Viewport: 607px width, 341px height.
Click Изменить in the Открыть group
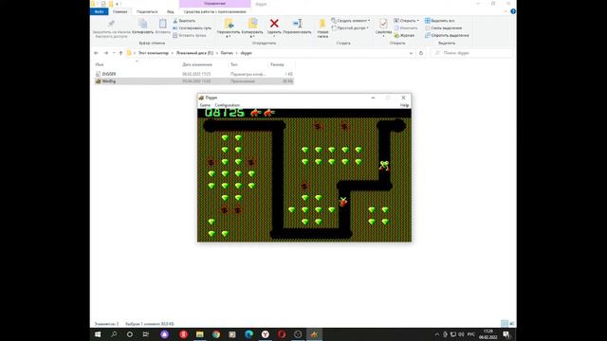(405, 27)
